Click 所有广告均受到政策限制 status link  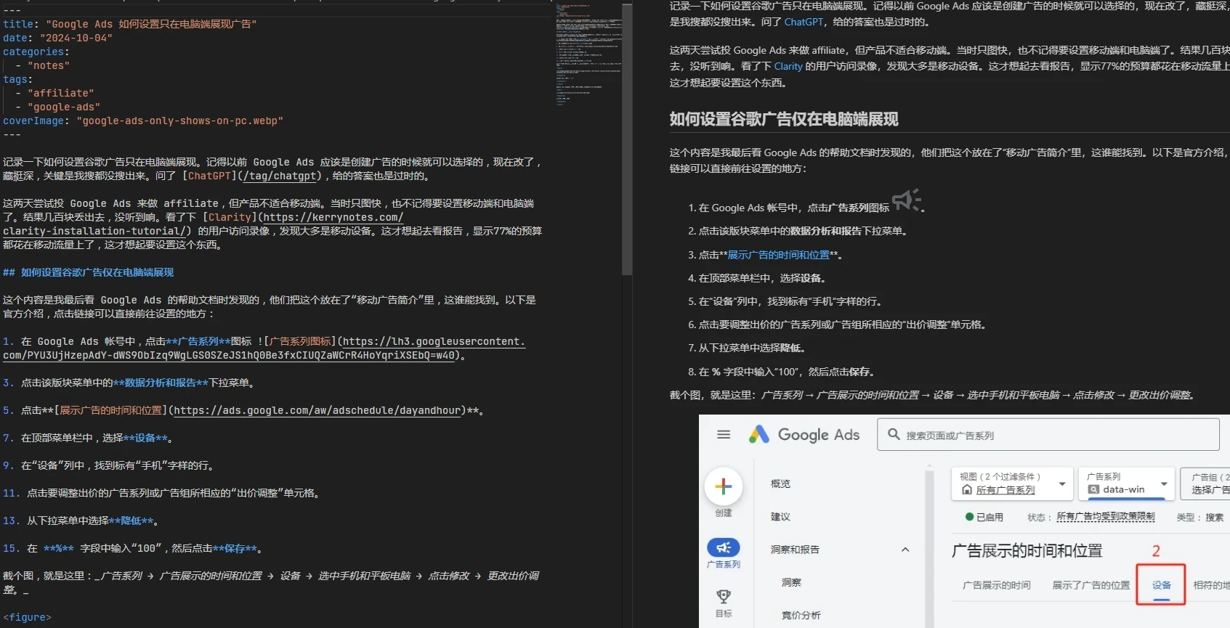[x=1105, y=517]
